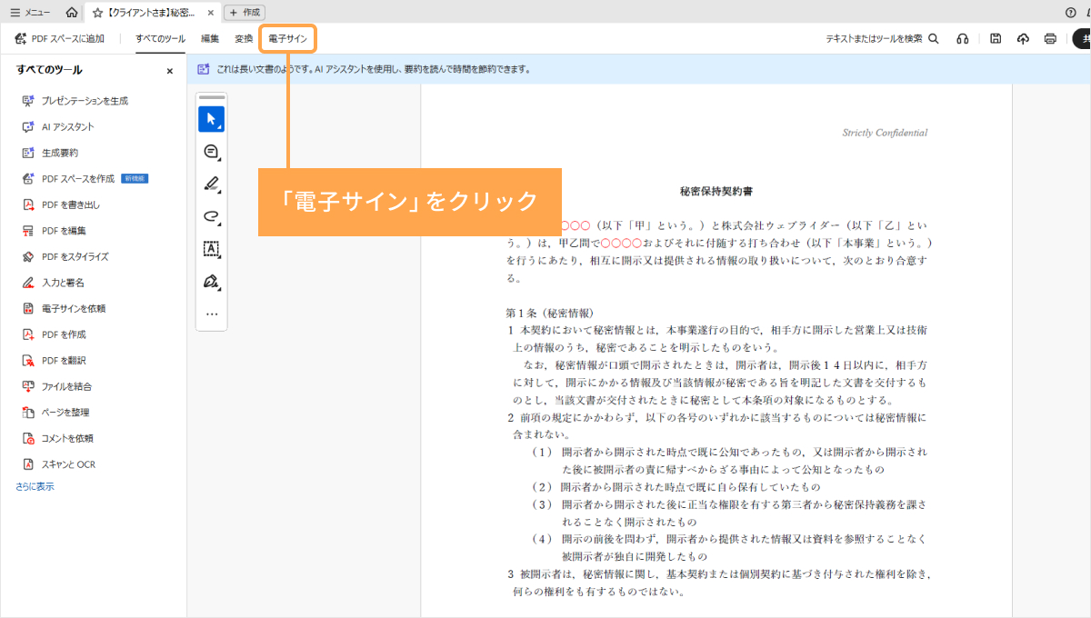Viewport: 1091px width, 618px height.
Task: Click テキストまたはツールを検索 search field
Action: [882, 39]
